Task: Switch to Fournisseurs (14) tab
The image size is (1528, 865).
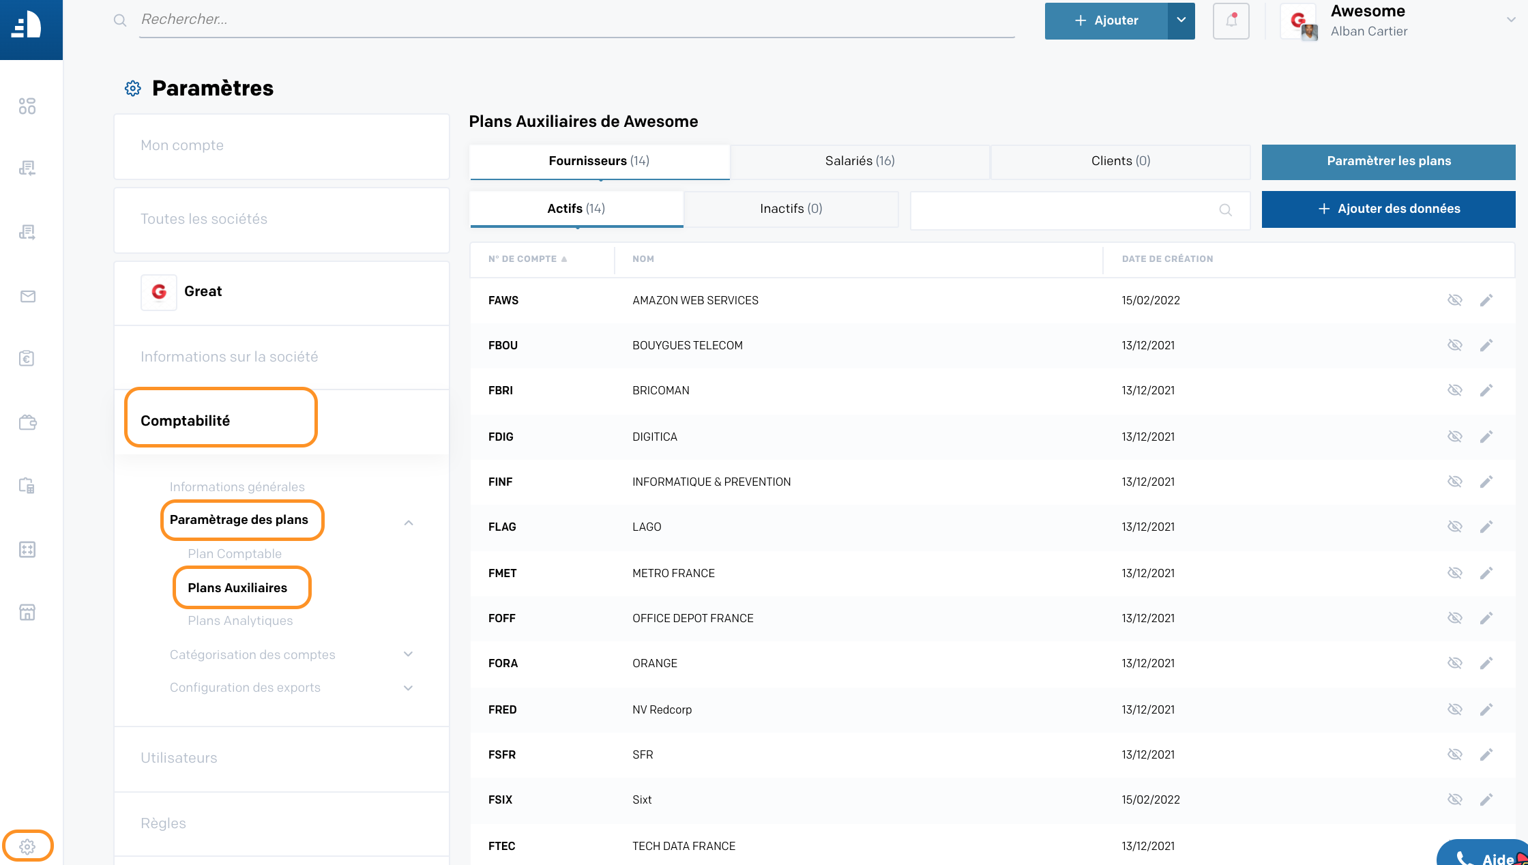Action: (600, 162)
